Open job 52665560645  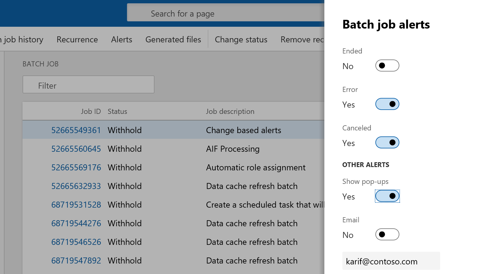tap(76, 149)
